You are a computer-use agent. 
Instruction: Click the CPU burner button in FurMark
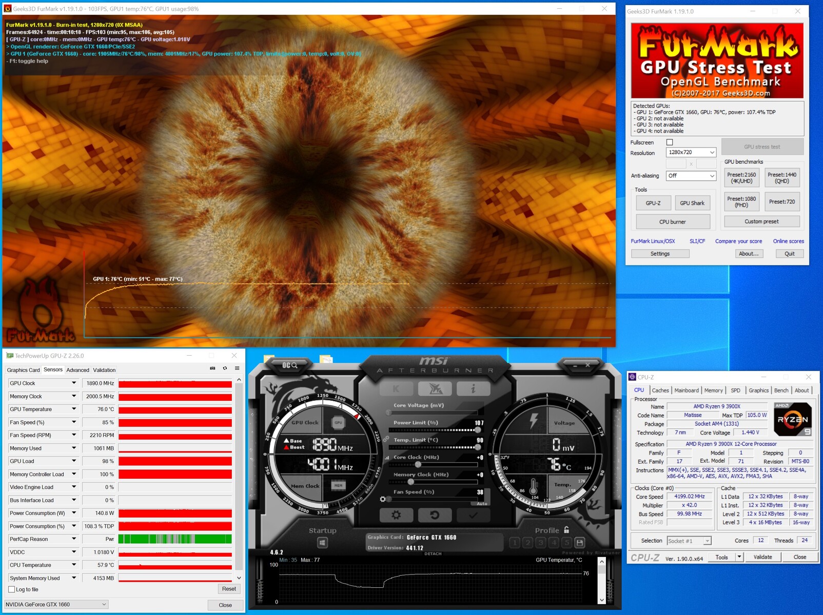tap(673, 222)
